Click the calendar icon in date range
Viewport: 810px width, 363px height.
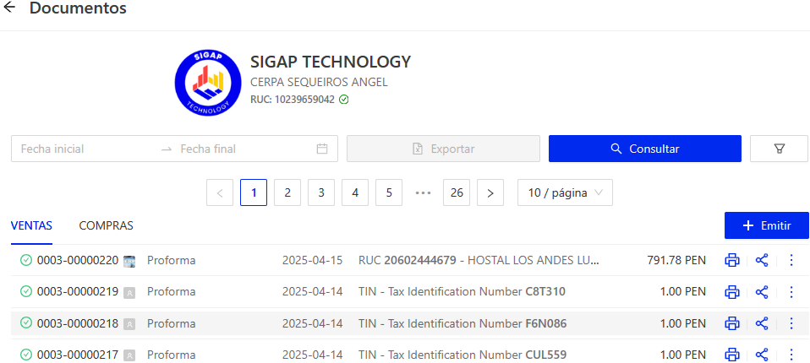click(322, 149)
